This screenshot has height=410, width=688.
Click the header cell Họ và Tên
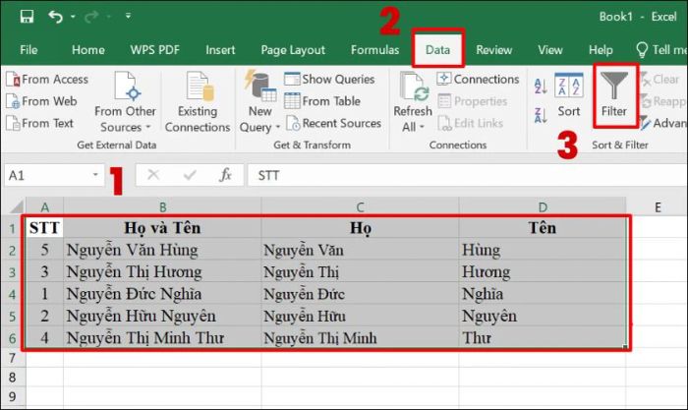pyautogui.click(x=162, y=228)
